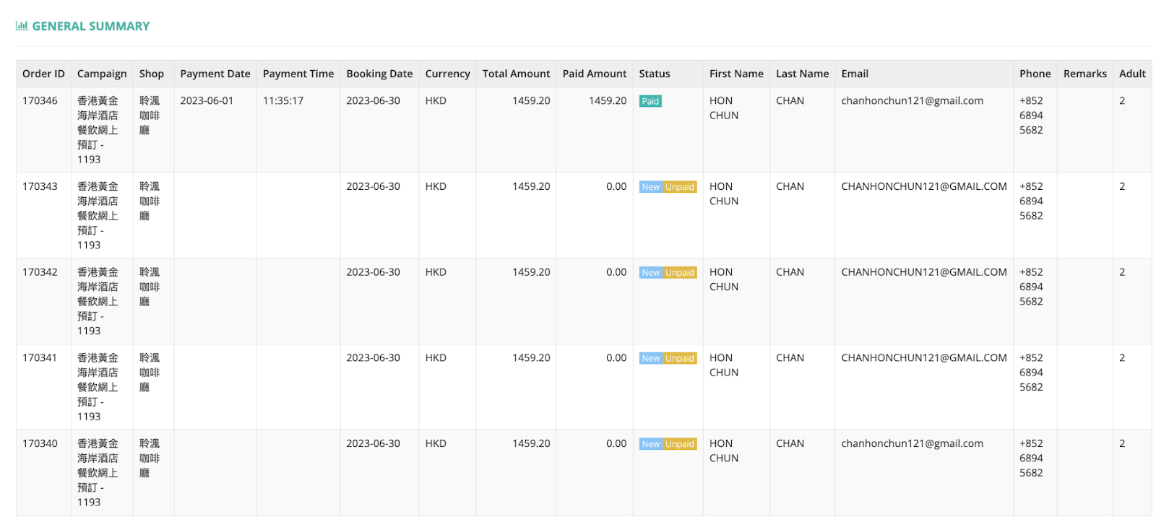This screenshot has width=1156, height=517.
Task: Click paid amount 0.00 of order 170341
Action: [616, 358]
